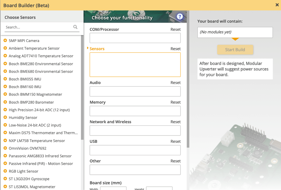Click the sensor list vertical scrollbar
The height and width of the screenshot is (190, 281).
82,86
